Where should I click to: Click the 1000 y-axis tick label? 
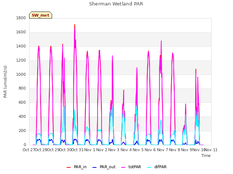[21, 74]
